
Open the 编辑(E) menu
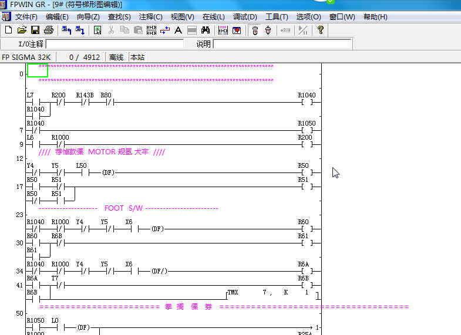tap(57, 17)
